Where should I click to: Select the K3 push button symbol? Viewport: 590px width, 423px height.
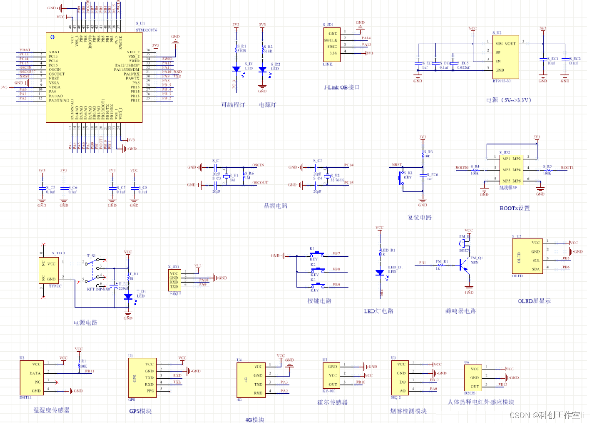[317, 285]
